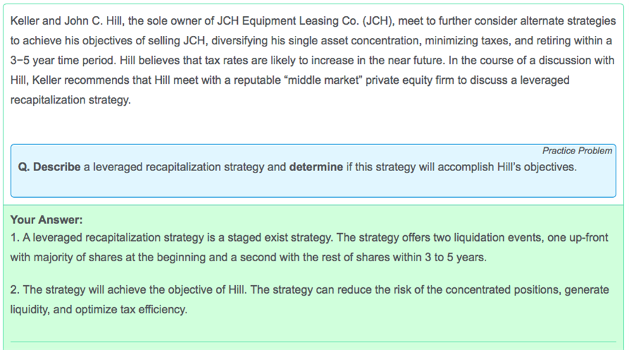
Task: Click the "Q." prefix of the question
Action: pos(25,168)
